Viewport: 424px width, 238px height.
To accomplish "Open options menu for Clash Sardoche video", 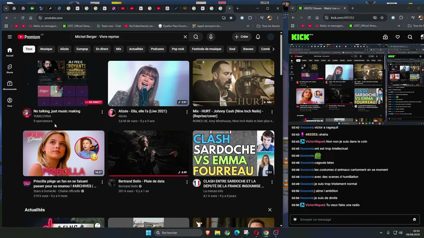I will click(272, 182).
